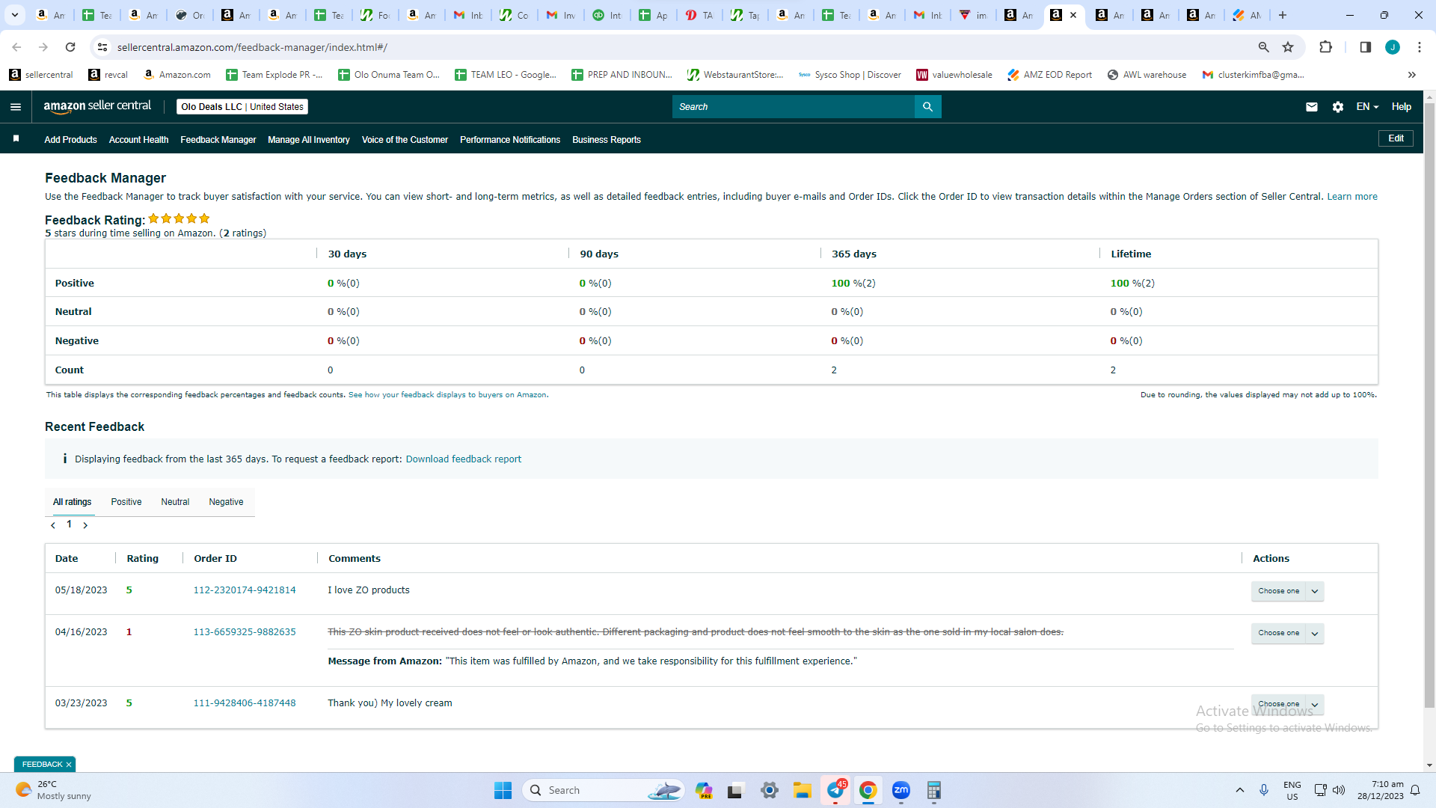
Task: Click the FEEDBACK tab label
Action: [42, 765]
